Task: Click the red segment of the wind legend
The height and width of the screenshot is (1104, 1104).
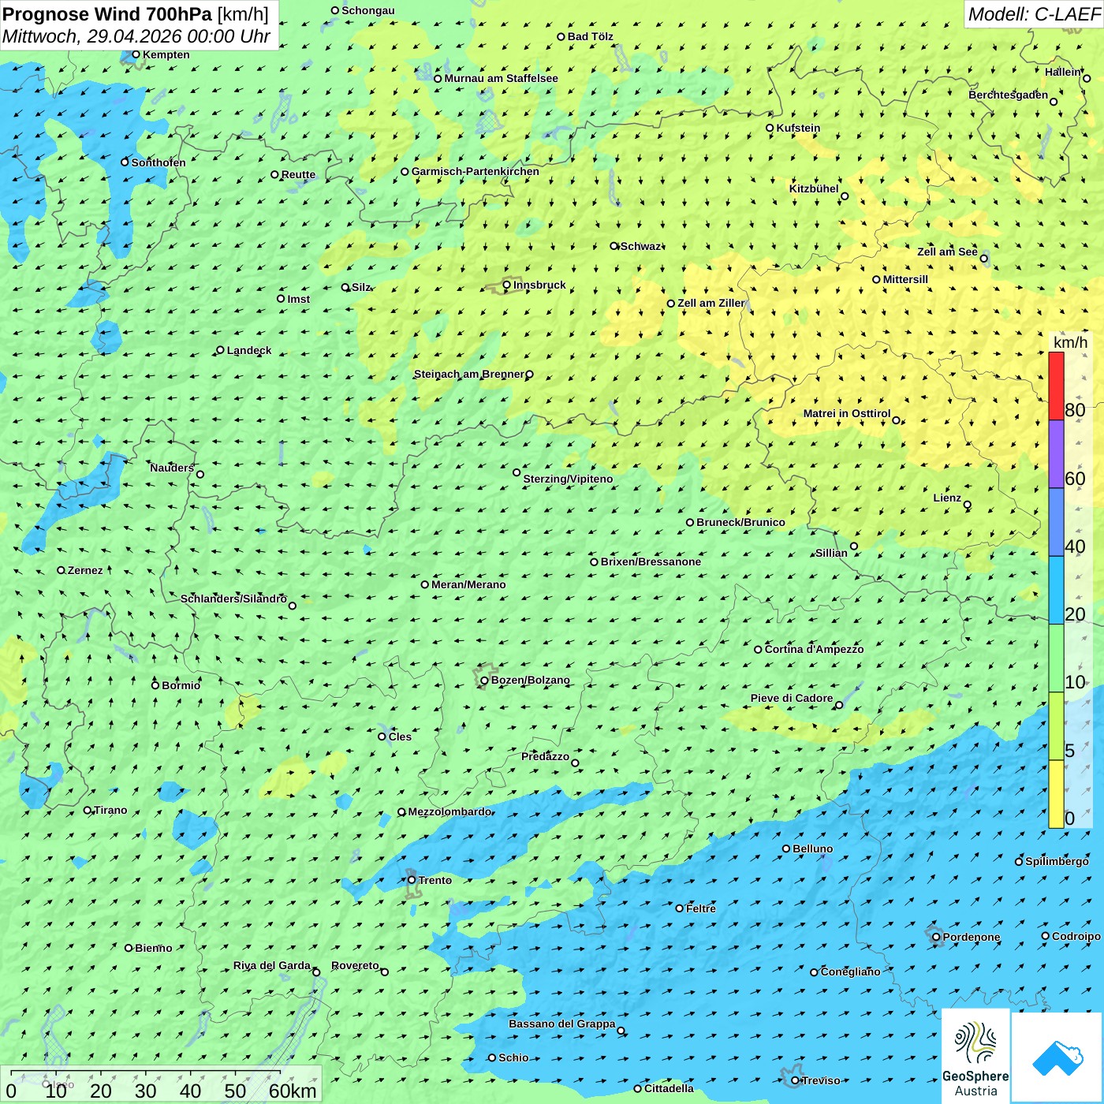Action: (x=1056, y=386)
